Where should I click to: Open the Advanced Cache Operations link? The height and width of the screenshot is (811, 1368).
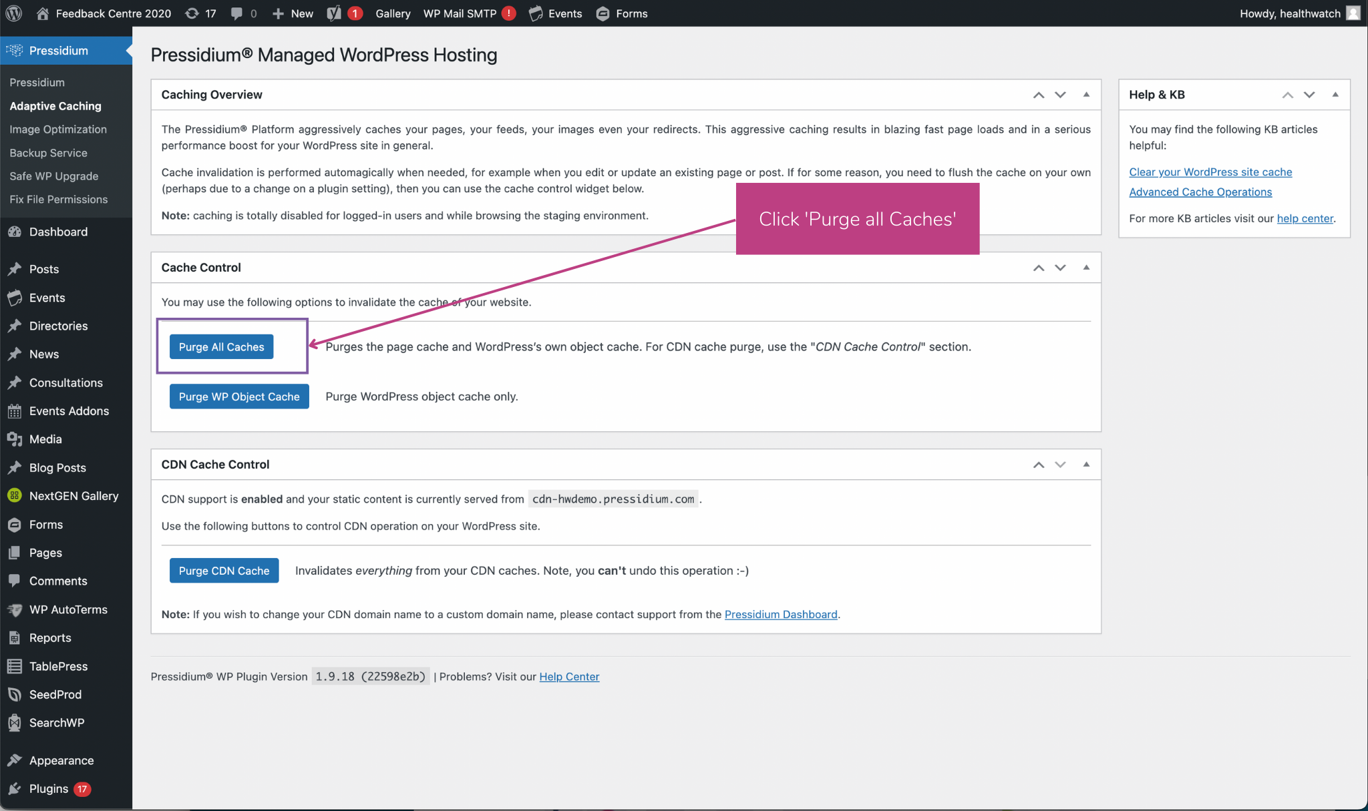[x=1200, y=192]
